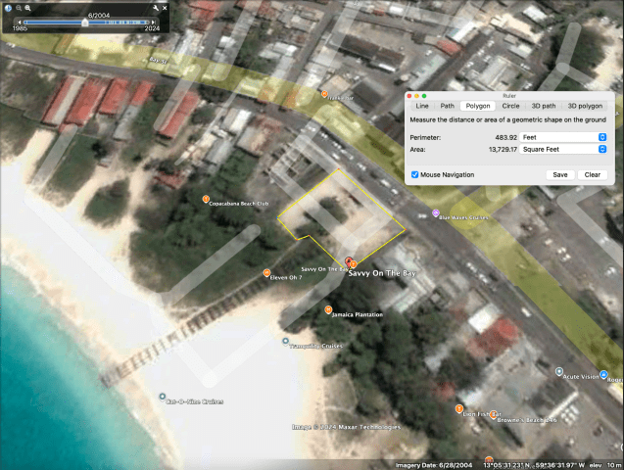Zoom in the time slider range
624x470 pixels.
click(x=28, y=7)
